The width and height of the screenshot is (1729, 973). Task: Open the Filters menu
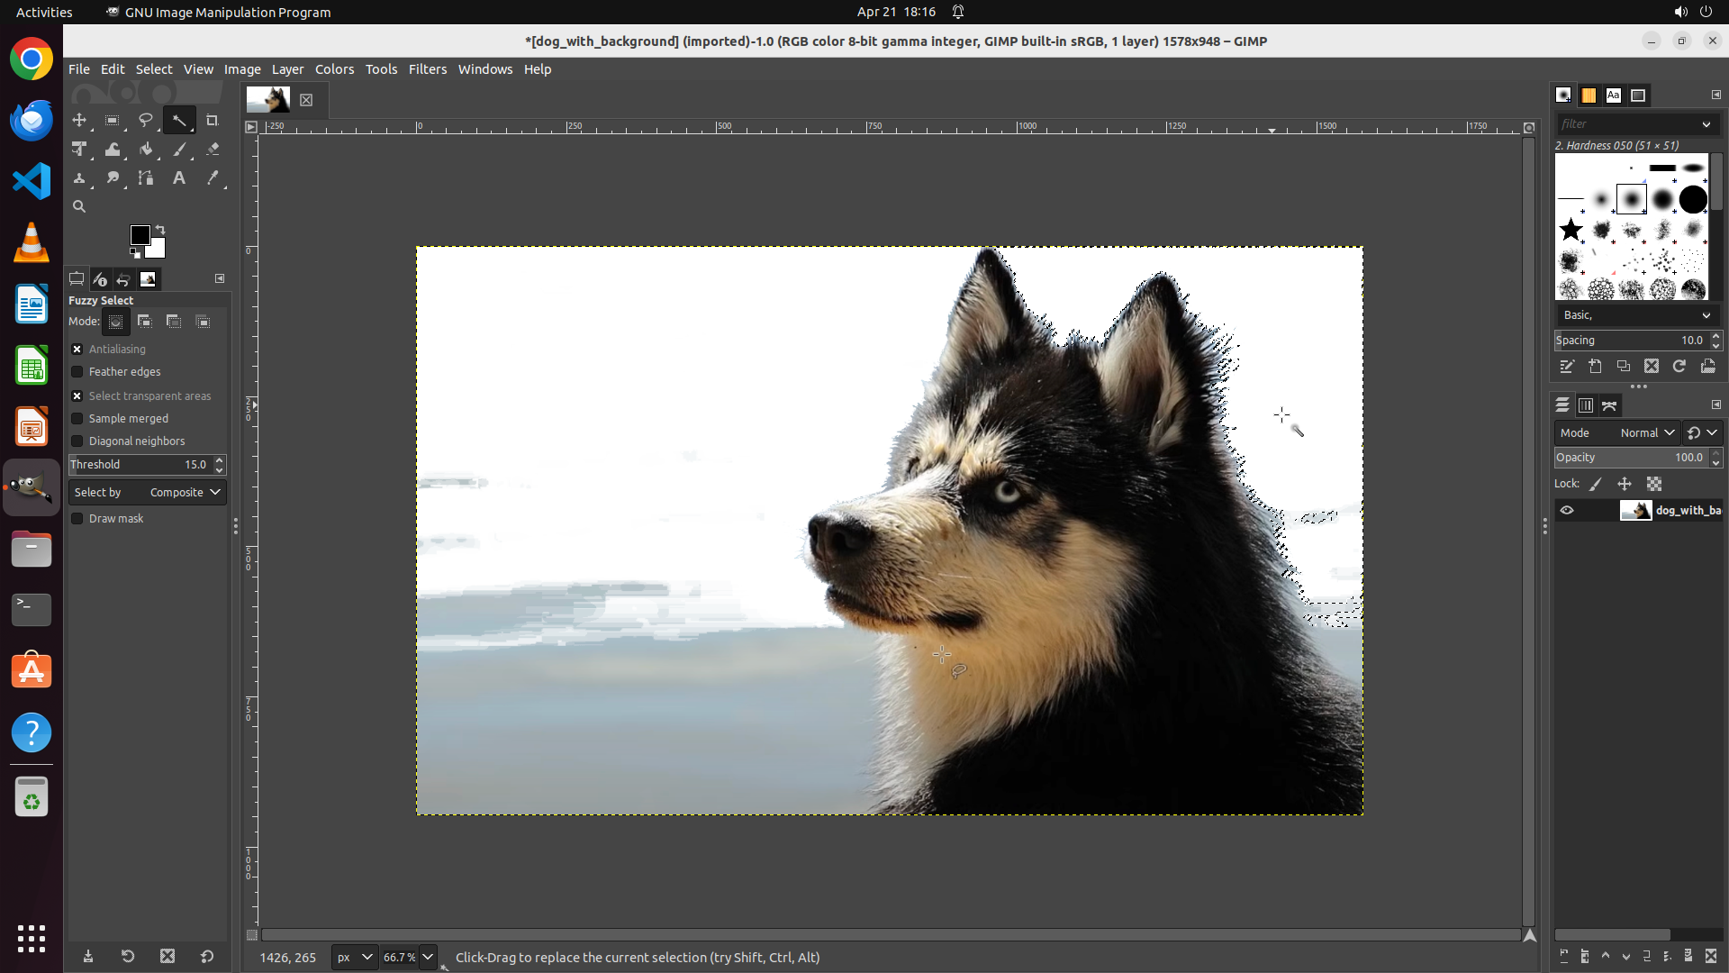(x=427, y=69)
